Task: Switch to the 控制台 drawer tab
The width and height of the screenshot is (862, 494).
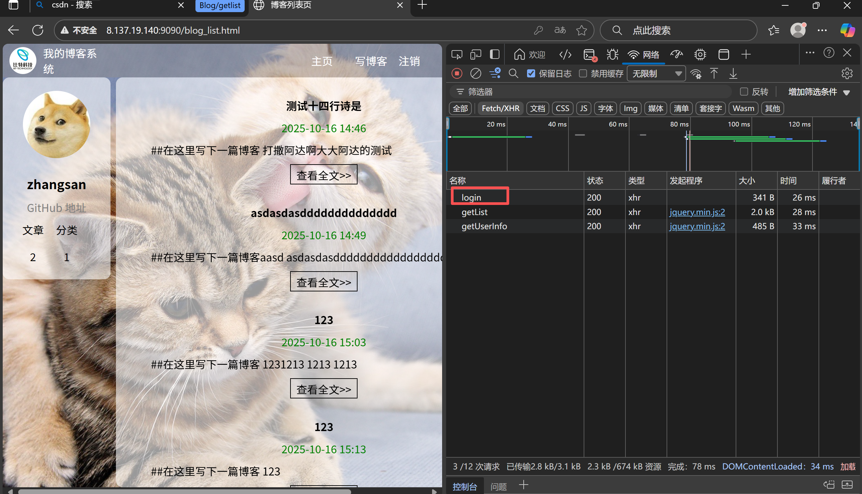Action: click(464, 487)
